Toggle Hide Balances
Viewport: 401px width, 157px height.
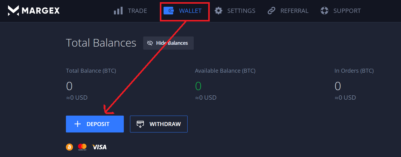click(168, 43)
